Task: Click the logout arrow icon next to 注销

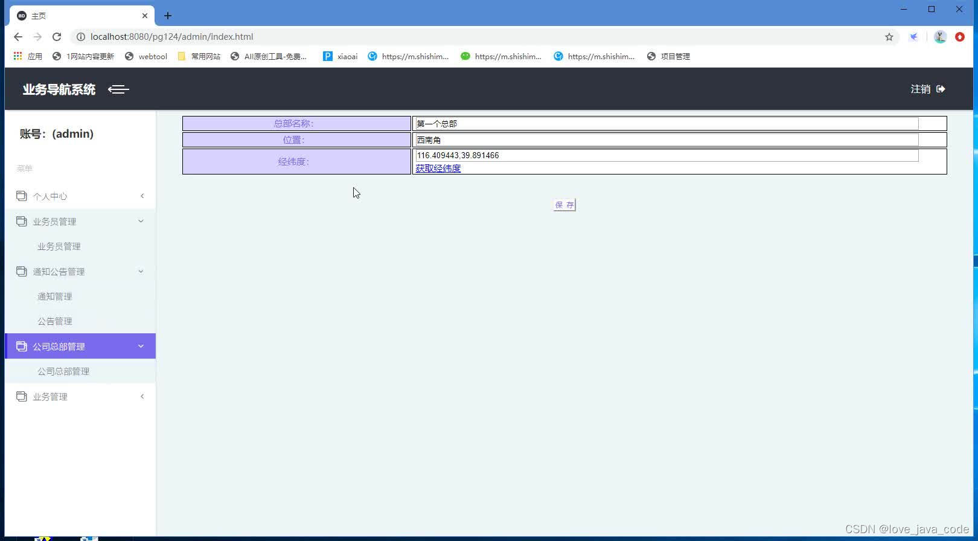Action: (x=941, y=89)
